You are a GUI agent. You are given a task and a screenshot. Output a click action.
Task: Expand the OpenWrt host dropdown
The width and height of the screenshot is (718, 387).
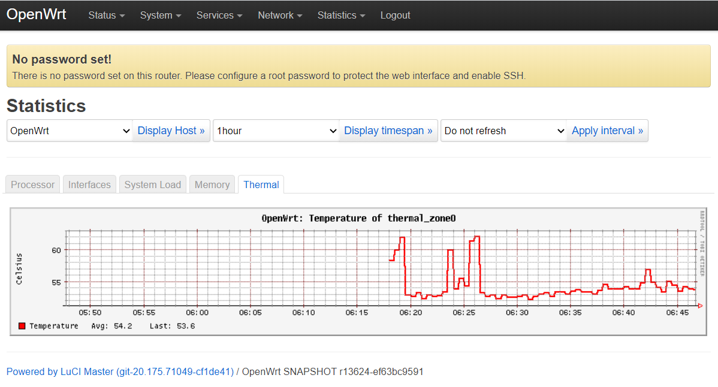[70, 131]
